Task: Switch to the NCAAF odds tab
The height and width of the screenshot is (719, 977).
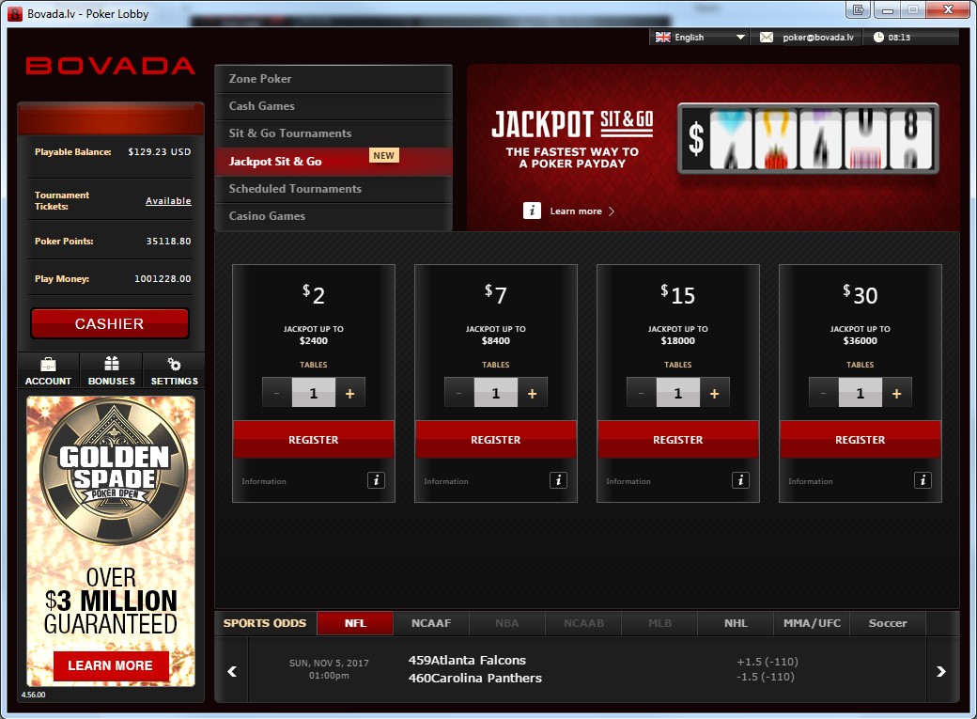Action: pyautogui.click(x=431, y=623)
